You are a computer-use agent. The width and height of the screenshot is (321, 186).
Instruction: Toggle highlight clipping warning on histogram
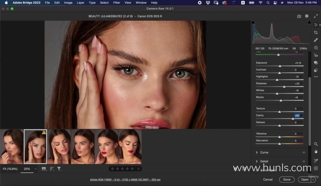tap(309, 22)
